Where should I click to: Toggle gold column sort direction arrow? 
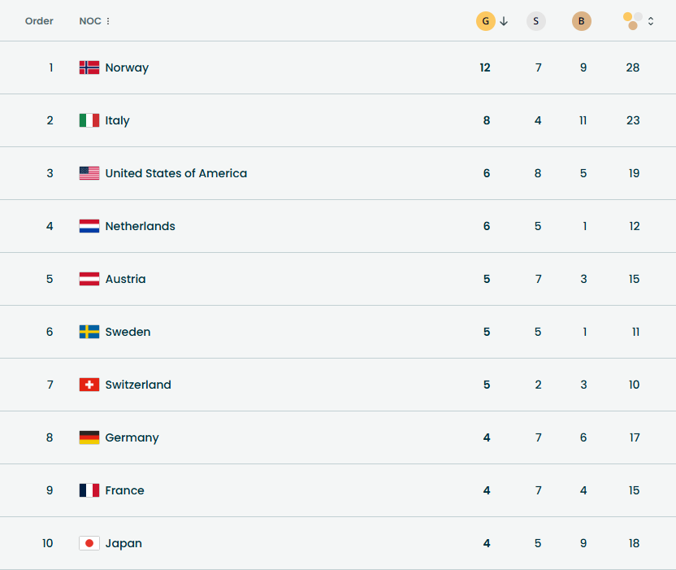pyautogui.click(x=504, y=21)
